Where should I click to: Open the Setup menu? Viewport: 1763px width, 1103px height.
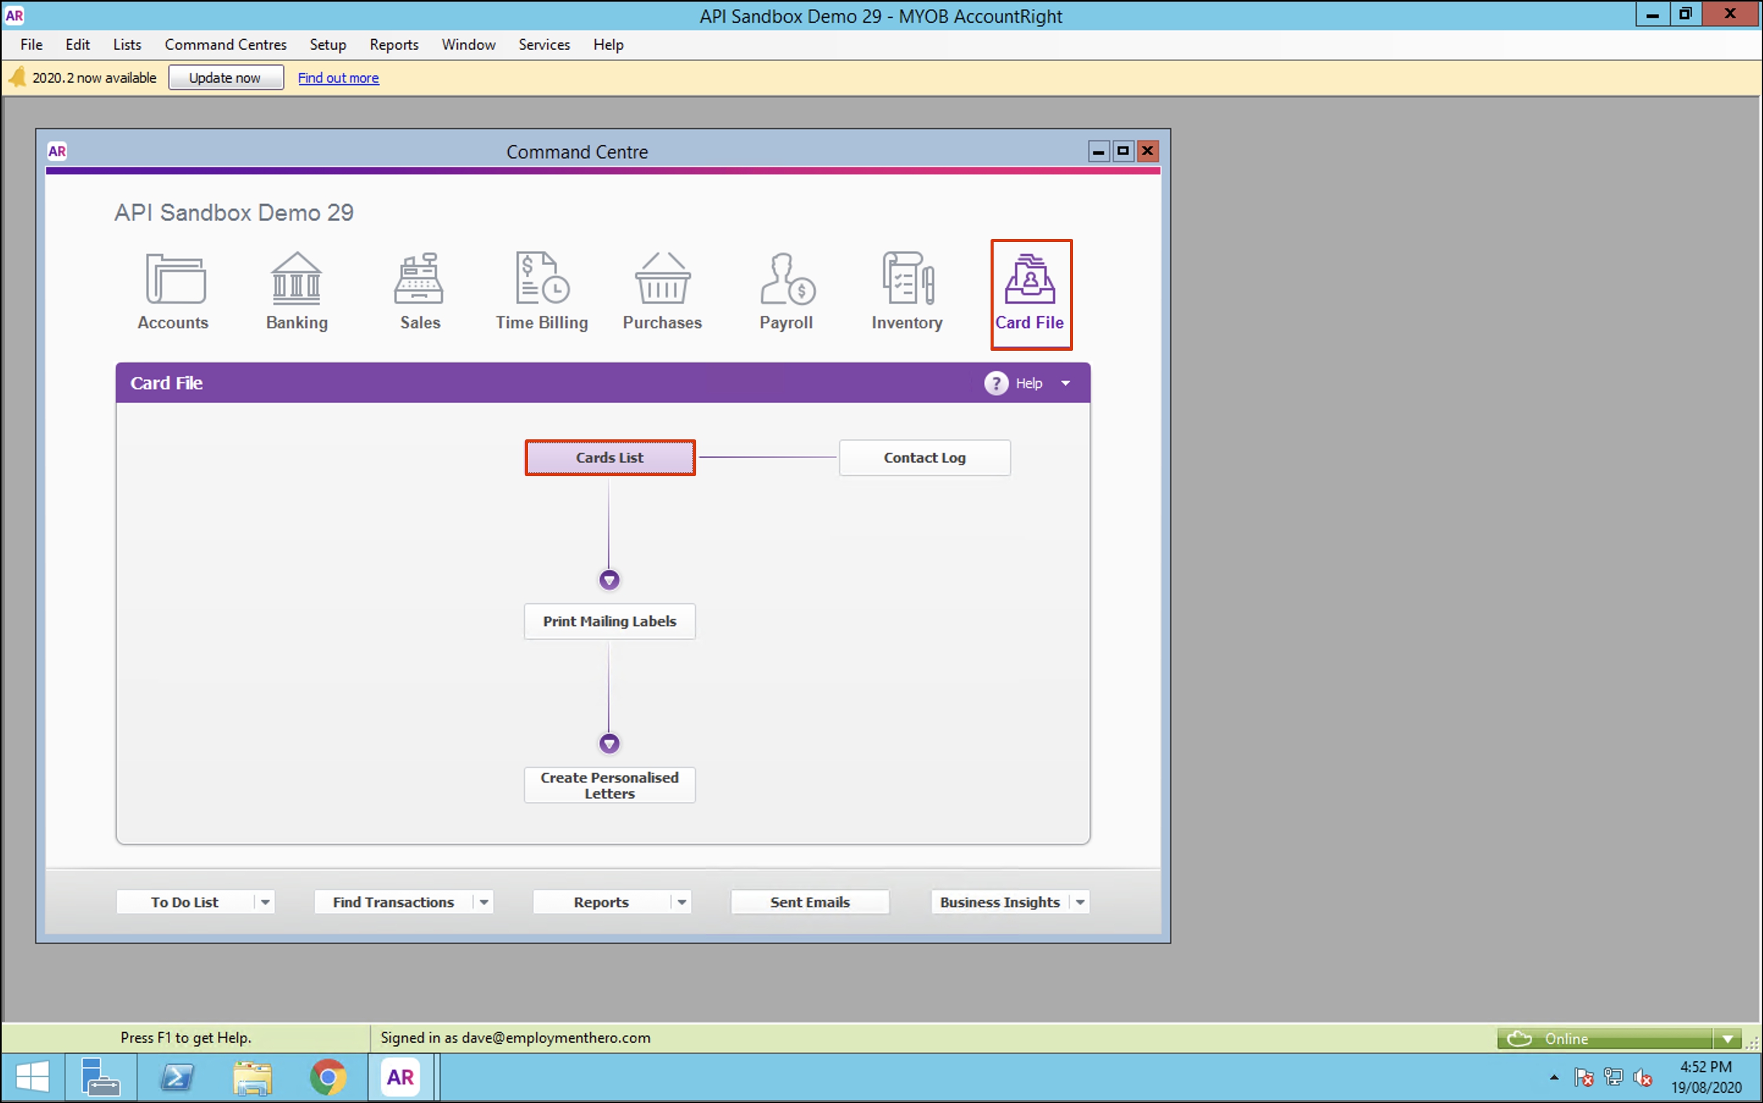(328, 45)
